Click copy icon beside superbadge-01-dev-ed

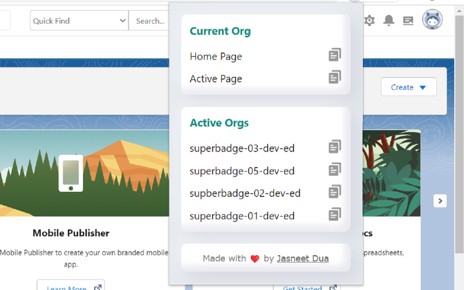tap(335, 214)
